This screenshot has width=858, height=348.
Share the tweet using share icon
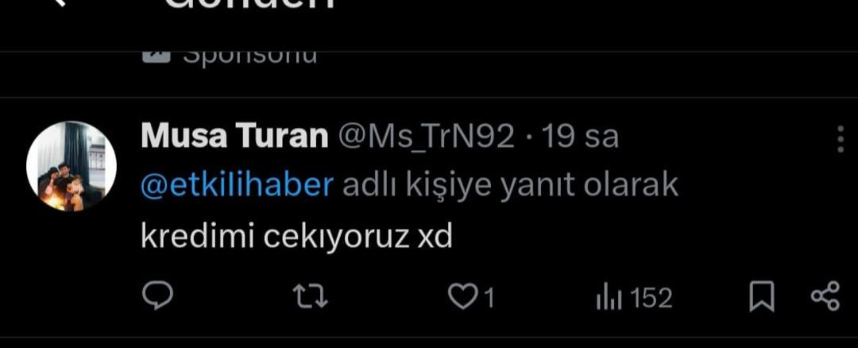[x=825, y=296]
